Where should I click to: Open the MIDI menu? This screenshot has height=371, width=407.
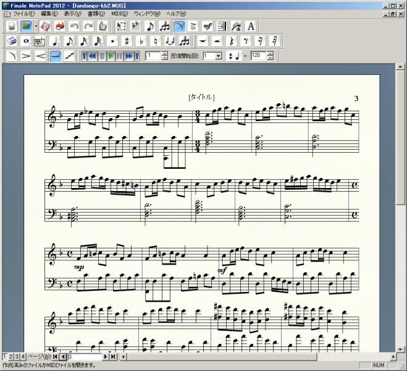pos(120,14)
